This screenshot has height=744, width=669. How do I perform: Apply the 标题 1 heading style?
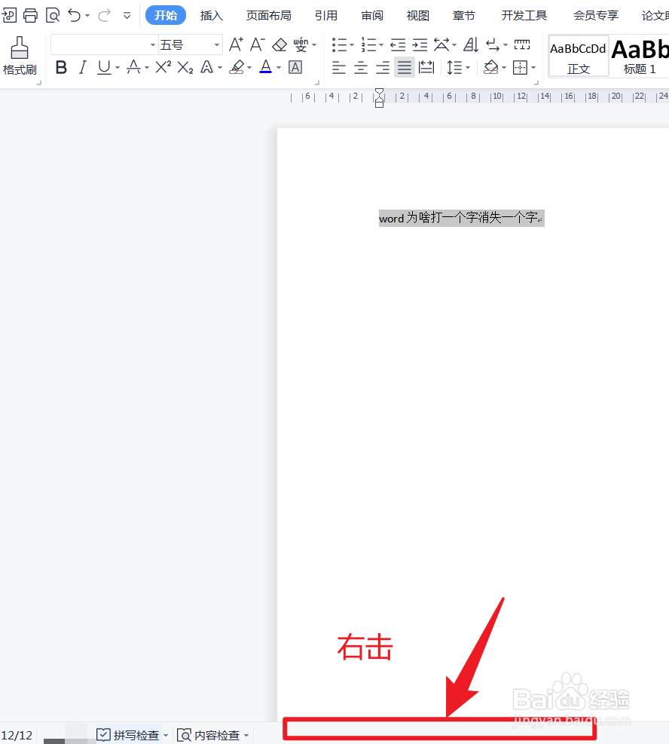coord(639,56)
